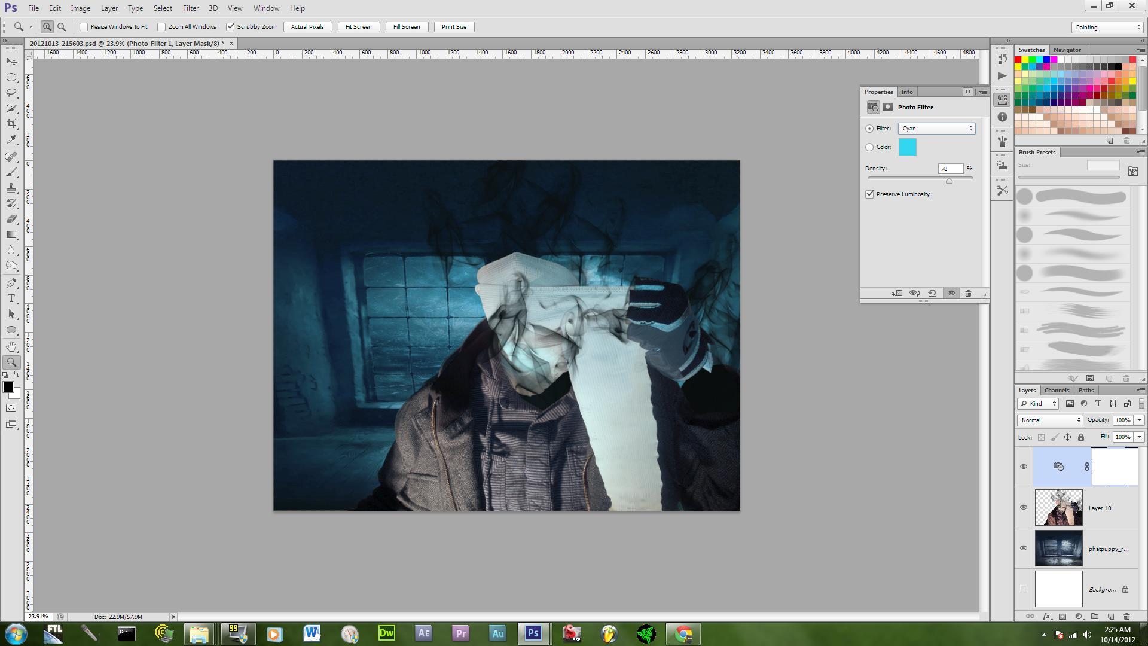Click the Fill Screen button
The width and height of the screenshot is (1148, 646).
click(x=407, y=27)
